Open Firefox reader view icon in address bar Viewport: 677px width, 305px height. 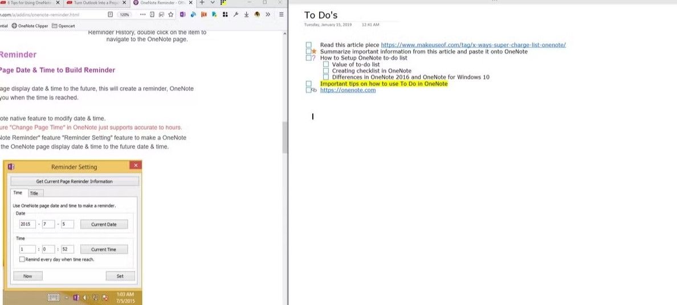(x=110, y=14)
